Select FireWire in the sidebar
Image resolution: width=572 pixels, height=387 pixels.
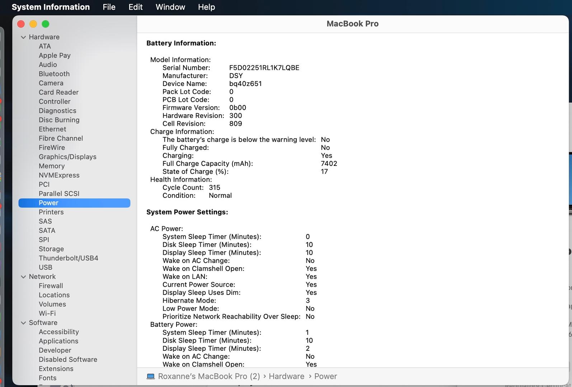(x=52, y=148)
